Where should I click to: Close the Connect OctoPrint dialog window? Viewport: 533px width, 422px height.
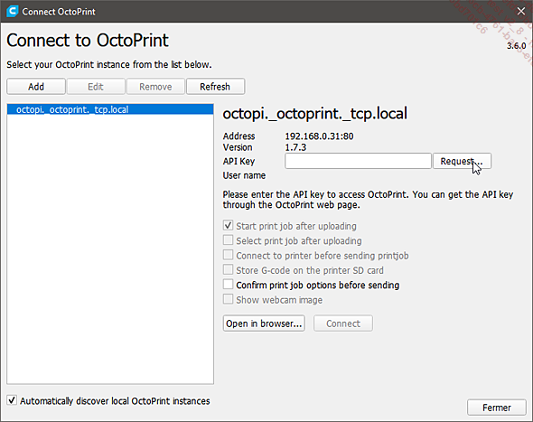tap(520, 11)
